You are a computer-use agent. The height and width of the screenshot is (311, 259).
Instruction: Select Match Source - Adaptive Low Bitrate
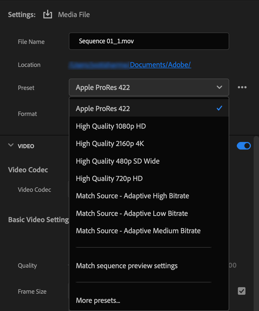click(x=132, y=213)
